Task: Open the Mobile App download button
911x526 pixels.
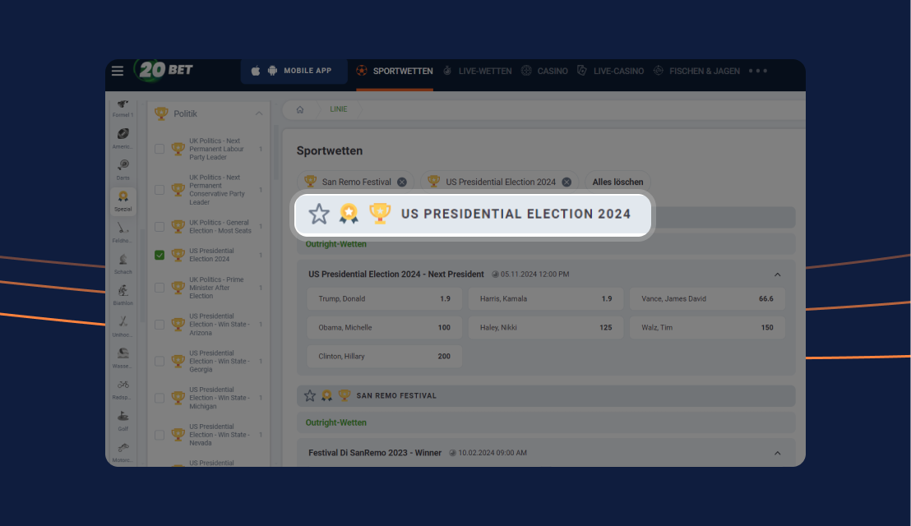Action: coord(294,71)
